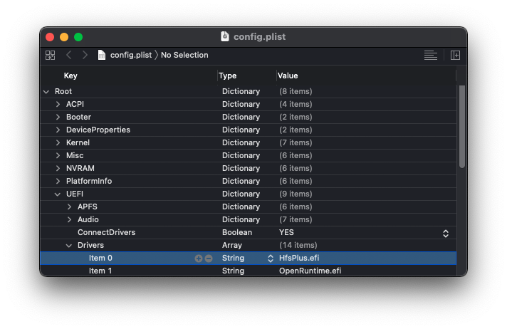
Task: Click the No Selection breadcrumb
Action: pos(184,55)
